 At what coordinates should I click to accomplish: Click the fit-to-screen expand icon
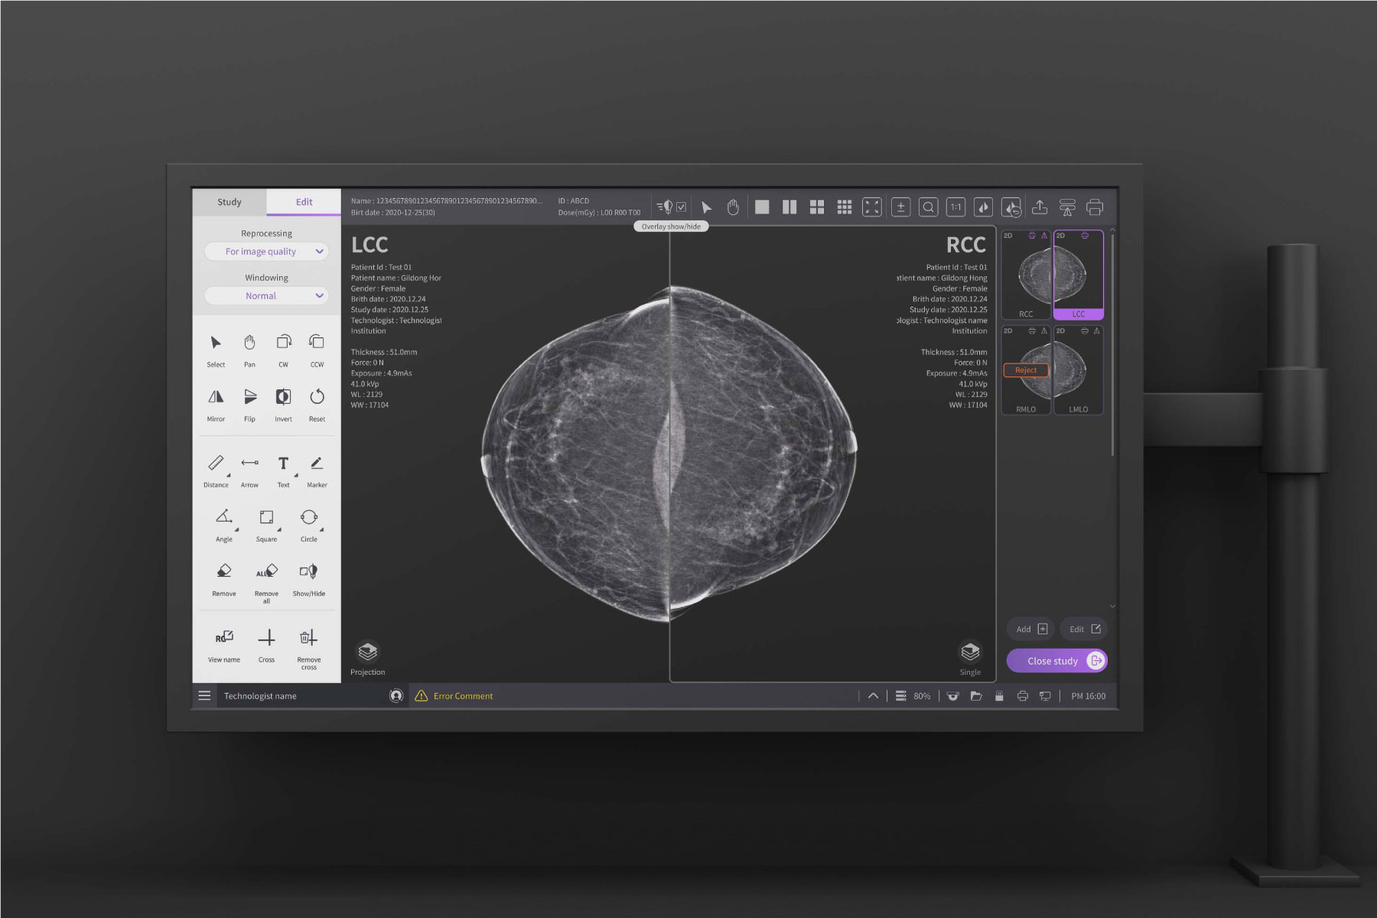[x=872, y=207]
